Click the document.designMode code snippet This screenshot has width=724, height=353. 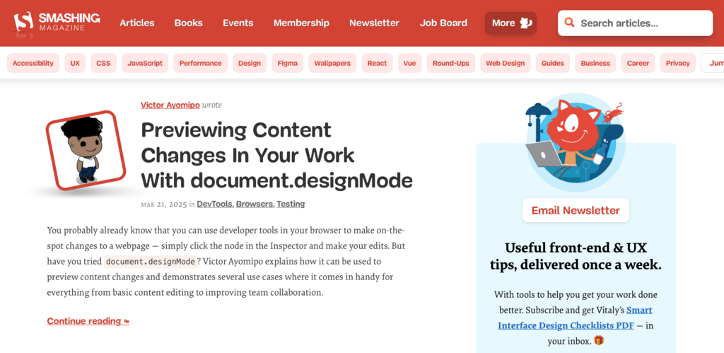click(151, 262)
